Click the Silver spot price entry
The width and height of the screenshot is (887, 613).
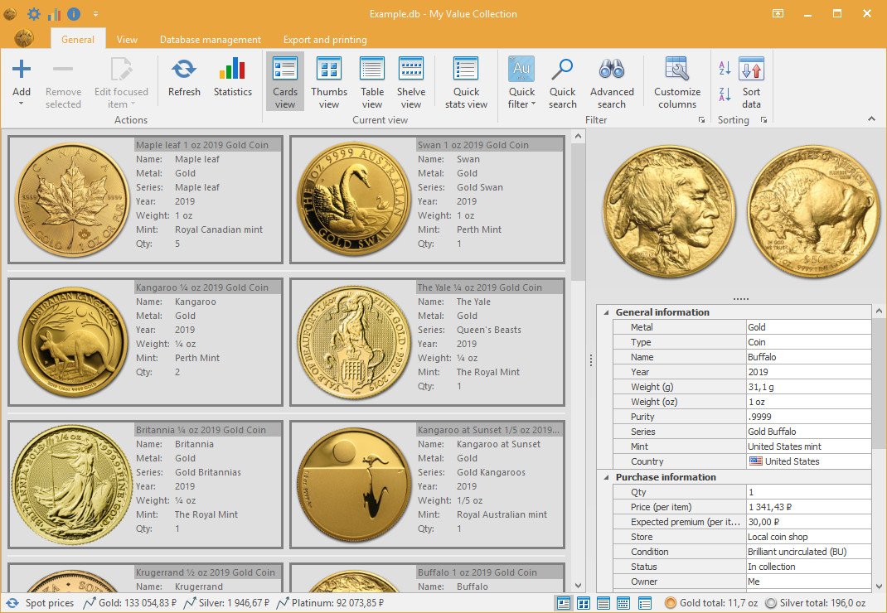click(x=226, y=603)
